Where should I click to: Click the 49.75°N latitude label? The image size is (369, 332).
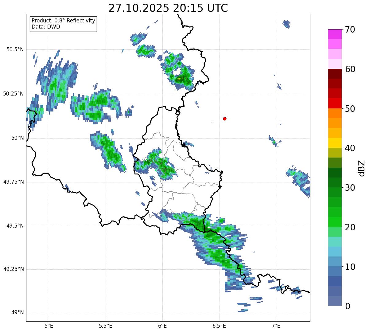pos(14,182)
